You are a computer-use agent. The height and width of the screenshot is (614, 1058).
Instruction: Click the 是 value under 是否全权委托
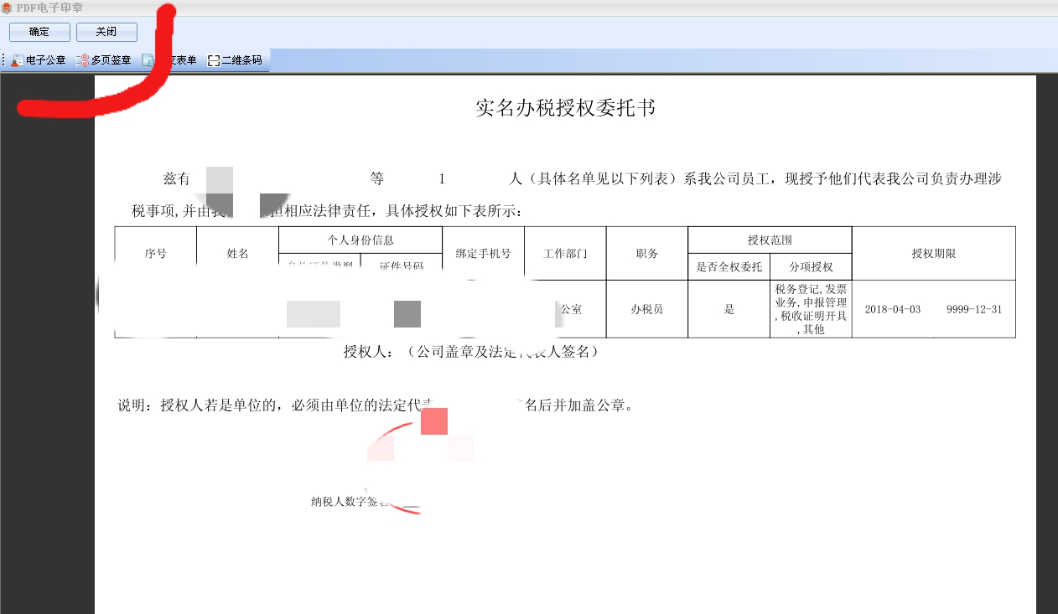pyautogui.click(x=729, y=309)
